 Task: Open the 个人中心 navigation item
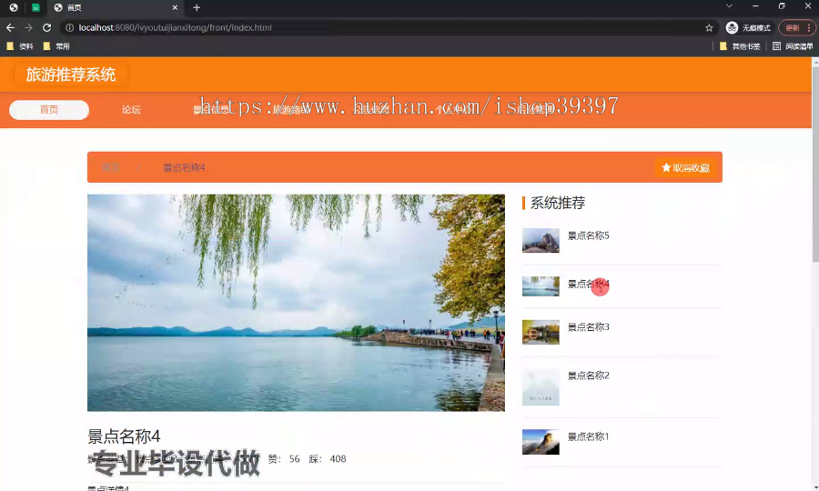click(x=453, y=110)
